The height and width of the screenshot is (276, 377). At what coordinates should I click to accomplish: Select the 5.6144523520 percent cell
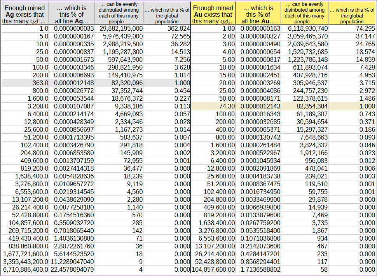(x=72, y=254)
